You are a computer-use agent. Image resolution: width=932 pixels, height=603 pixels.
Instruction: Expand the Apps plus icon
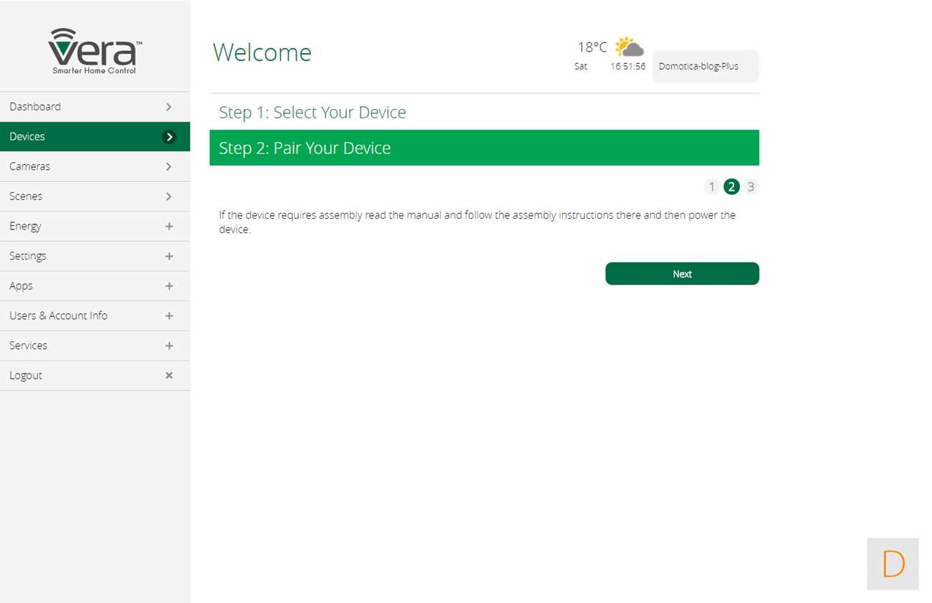[169, 286]
